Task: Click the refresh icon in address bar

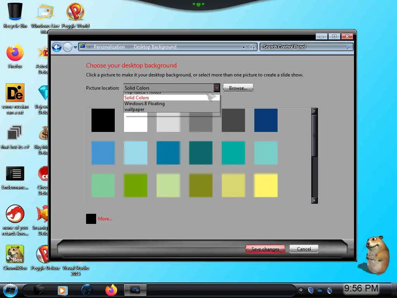Action: coord(252,47)
